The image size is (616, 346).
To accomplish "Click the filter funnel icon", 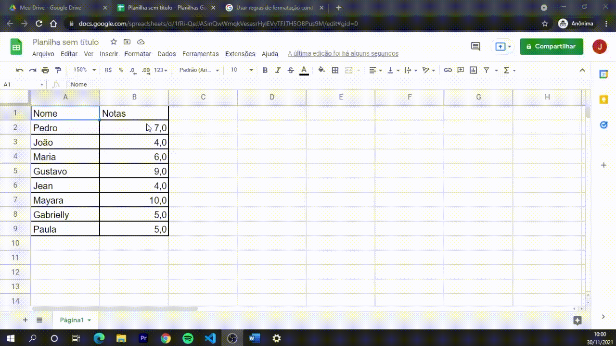I will pyautogui.click(x=487, y=70).
